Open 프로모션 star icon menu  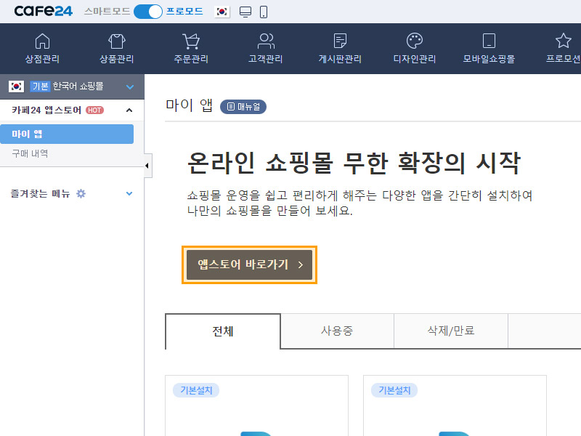tap(564, 48)
